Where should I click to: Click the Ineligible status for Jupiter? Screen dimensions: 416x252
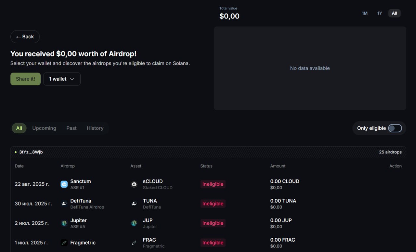click(213, 223)
